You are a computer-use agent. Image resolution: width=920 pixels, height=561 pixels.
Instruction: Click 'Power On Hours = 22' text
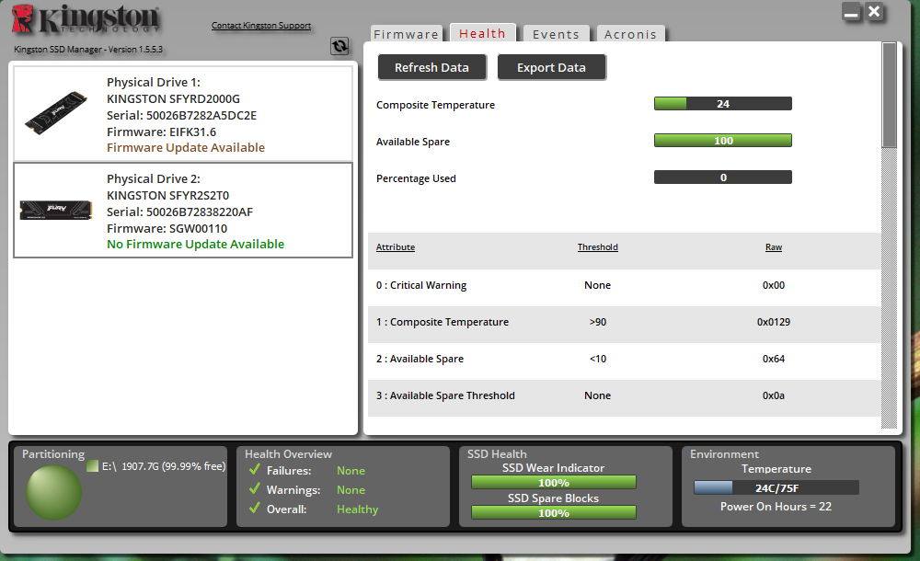[776, 507]
